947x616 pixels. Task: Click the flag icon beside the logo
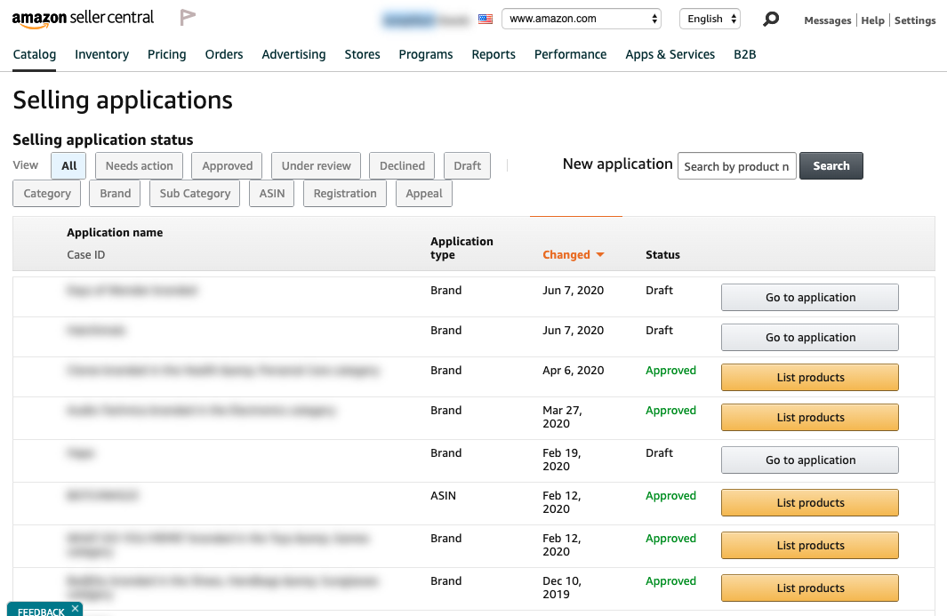pos(188,18)
